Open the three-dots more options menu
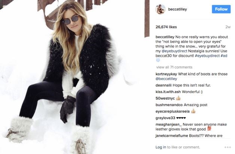The image size is (235, 154). click(228, 147)
